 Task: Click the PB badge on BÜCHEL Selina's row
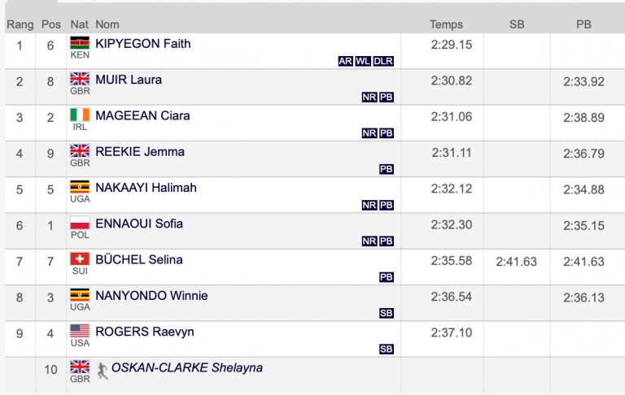pyautogui.click(x=386, y=277)
